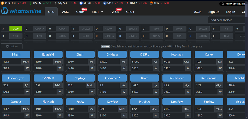Toggle the zkSNARK algorithm button
This screenshot has height=119, width=248.
tap(48, 78)
